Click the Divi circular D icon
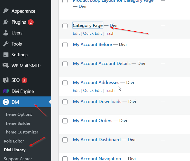Screen dimensions: 190x161 [x=6, y=102]
